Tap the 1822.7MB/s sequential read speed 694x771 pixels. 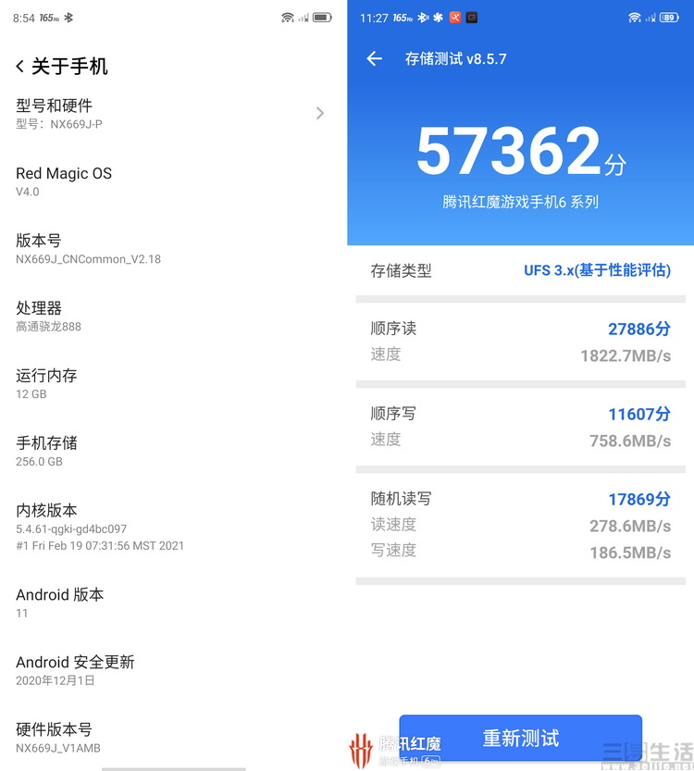point(626,355)
